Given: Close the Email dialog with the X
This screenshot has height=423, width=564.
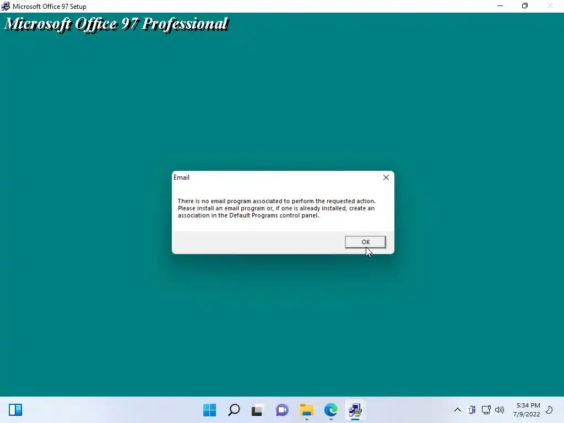Looking at the screenshot, I should coord(386,177).
